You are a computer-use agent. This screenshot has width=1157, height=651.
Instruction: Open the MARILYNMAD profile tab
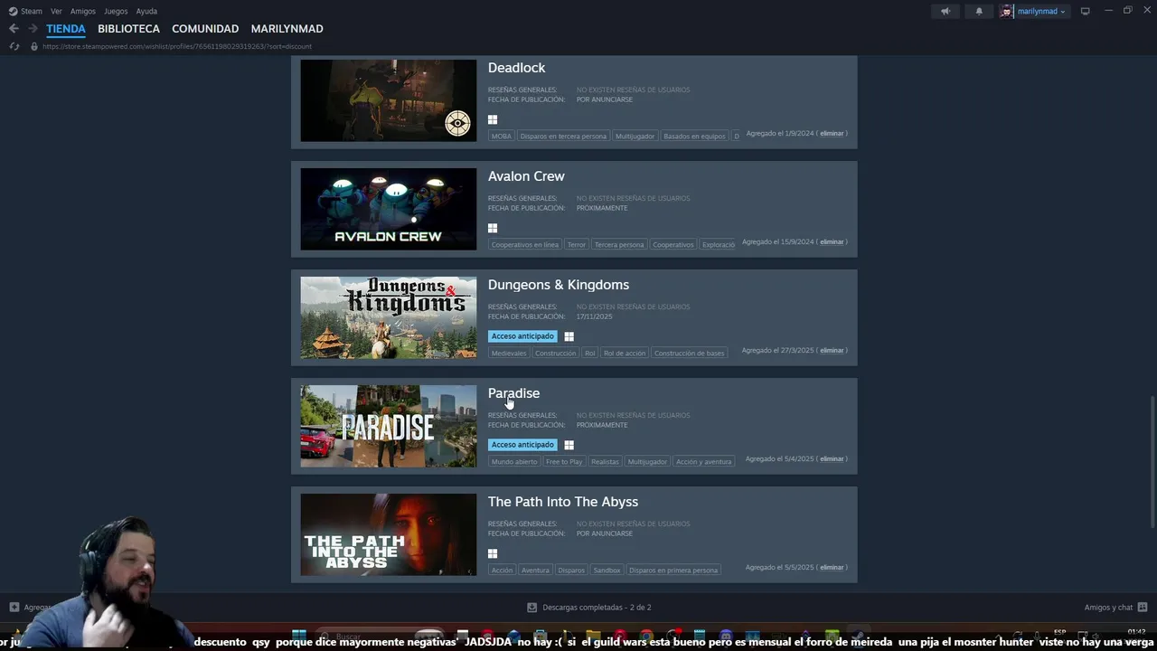(x=287, y=29)
